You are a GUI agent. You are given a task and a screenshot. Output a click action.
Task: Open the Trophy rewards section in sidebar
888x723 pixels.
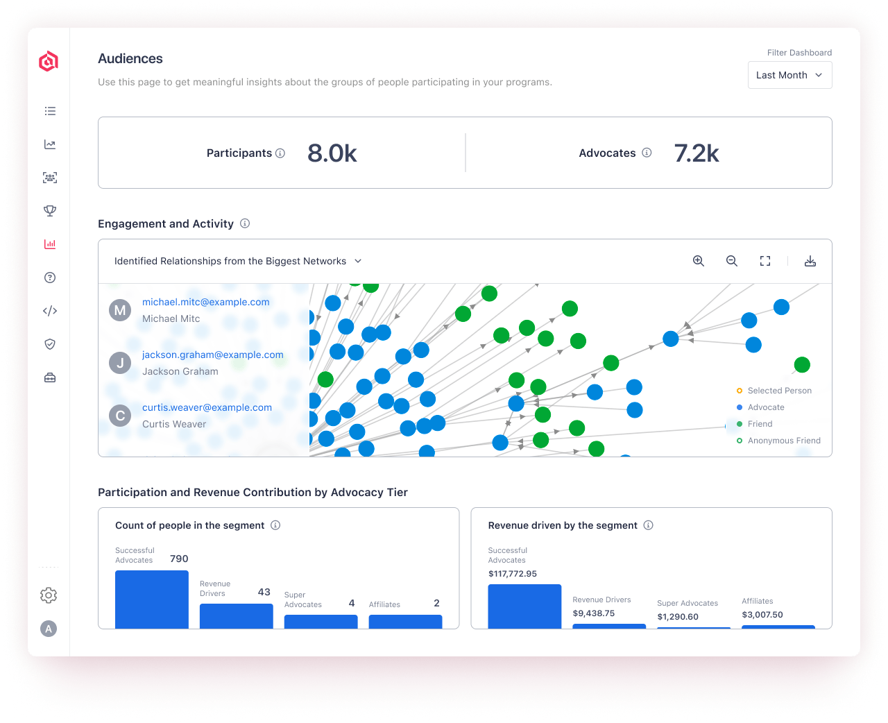(x=49, y=210)
